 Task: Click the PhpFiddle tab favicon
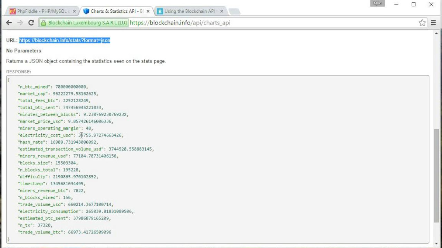(x=12, y=11)
